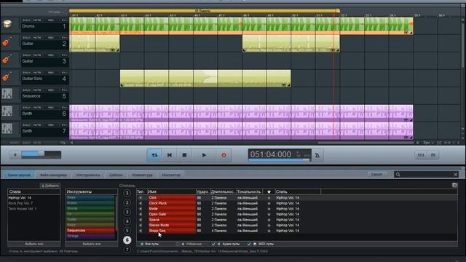Screen dimensions: 466x262
Task: Click keyboard icon of Synth track 6
Action: 7,111
